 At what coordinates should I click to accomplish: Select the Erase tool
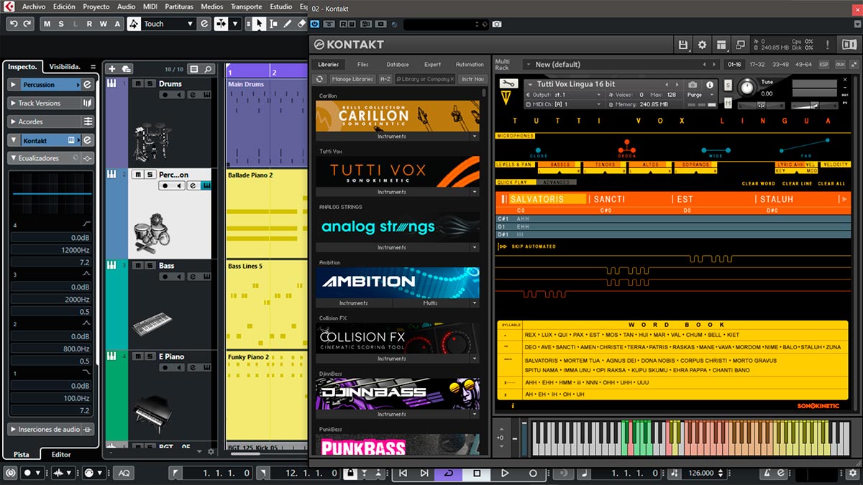tap(301, 24)
